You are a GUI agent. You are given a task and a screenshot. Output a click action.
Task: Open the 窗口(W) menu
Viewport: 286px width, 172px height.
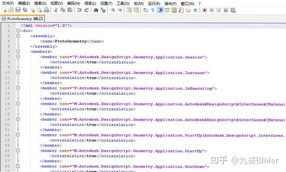coord(187,3)
